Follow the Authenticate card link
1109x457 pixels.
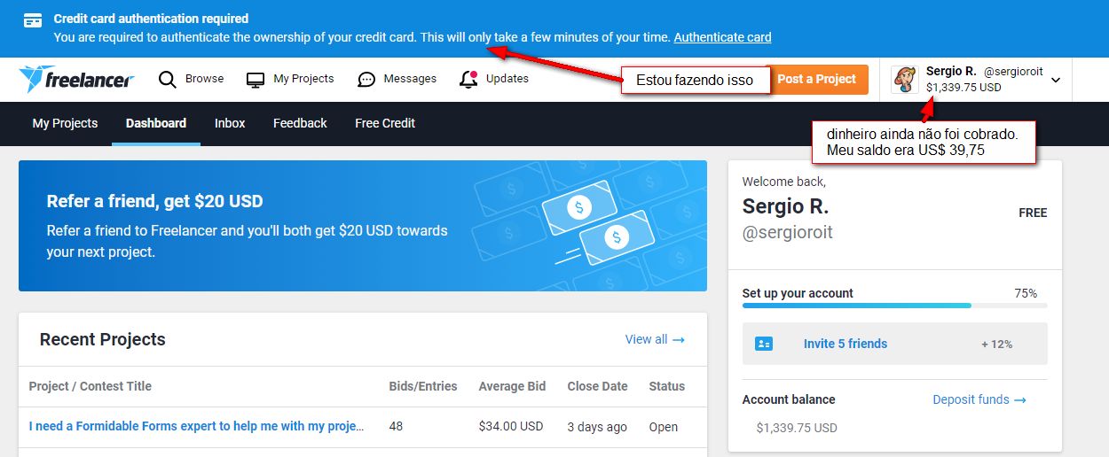point(722,37)
